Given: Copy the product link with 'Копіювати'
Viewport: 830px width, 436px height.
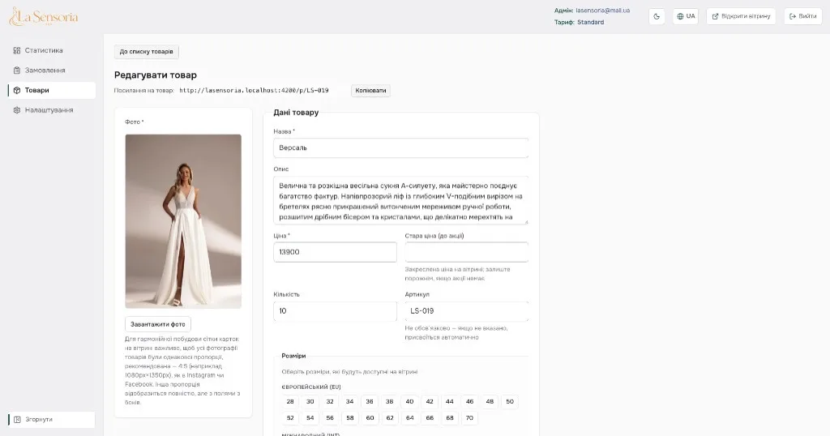Looking at the screenshot, I should 370,91.
